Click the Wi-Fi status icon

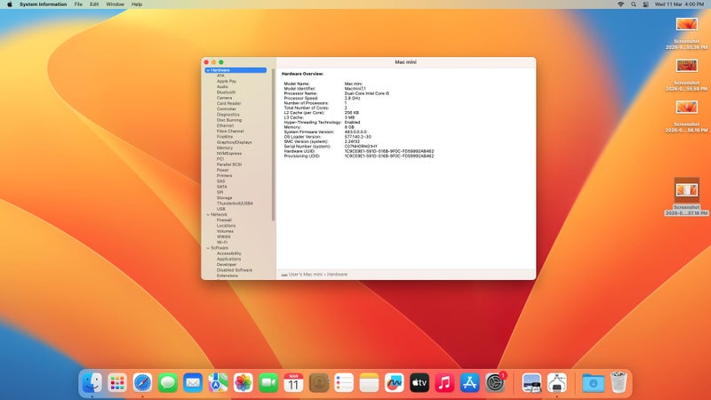pyautogui.click(x=620, y=4)
